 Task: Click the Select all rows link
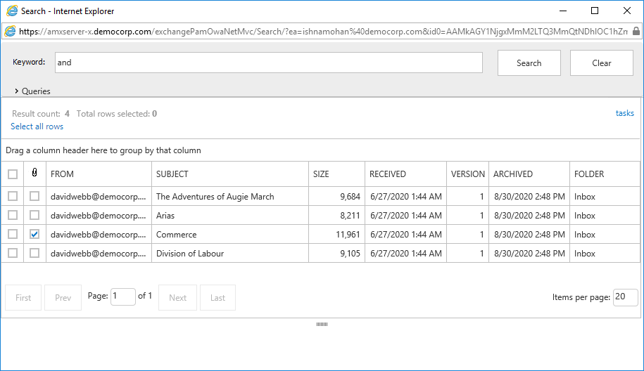[x=37, y=126]
